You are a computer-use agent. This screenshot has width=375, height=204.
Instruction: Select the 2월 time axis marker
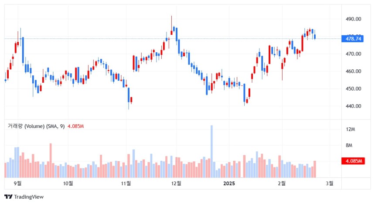(x=282, y=184)
